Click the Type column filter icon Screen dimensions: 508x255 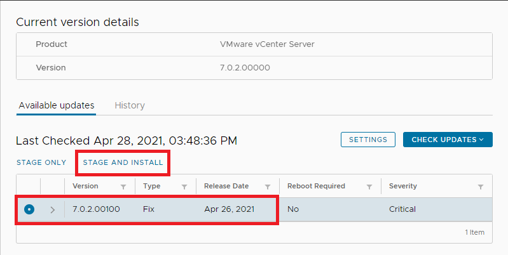tap(184, 186)
